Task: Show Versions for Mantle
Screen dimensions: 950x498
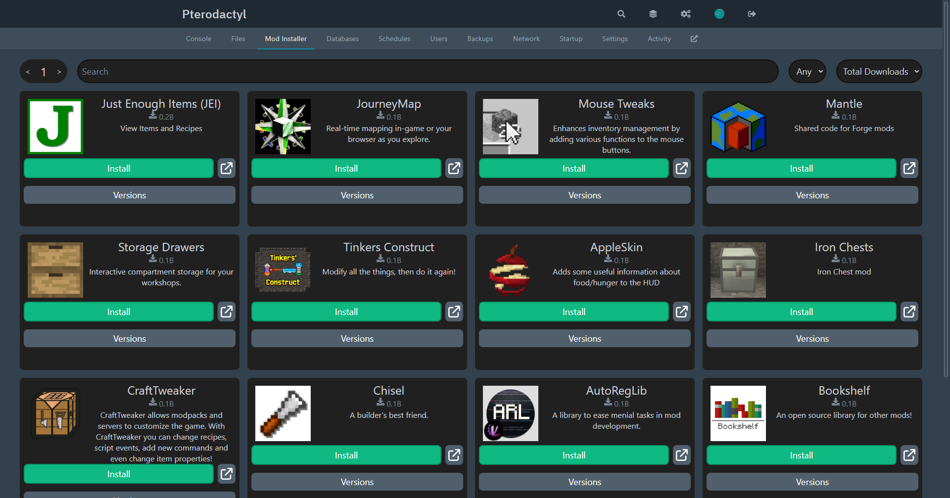Action: (x=812, y=195)
